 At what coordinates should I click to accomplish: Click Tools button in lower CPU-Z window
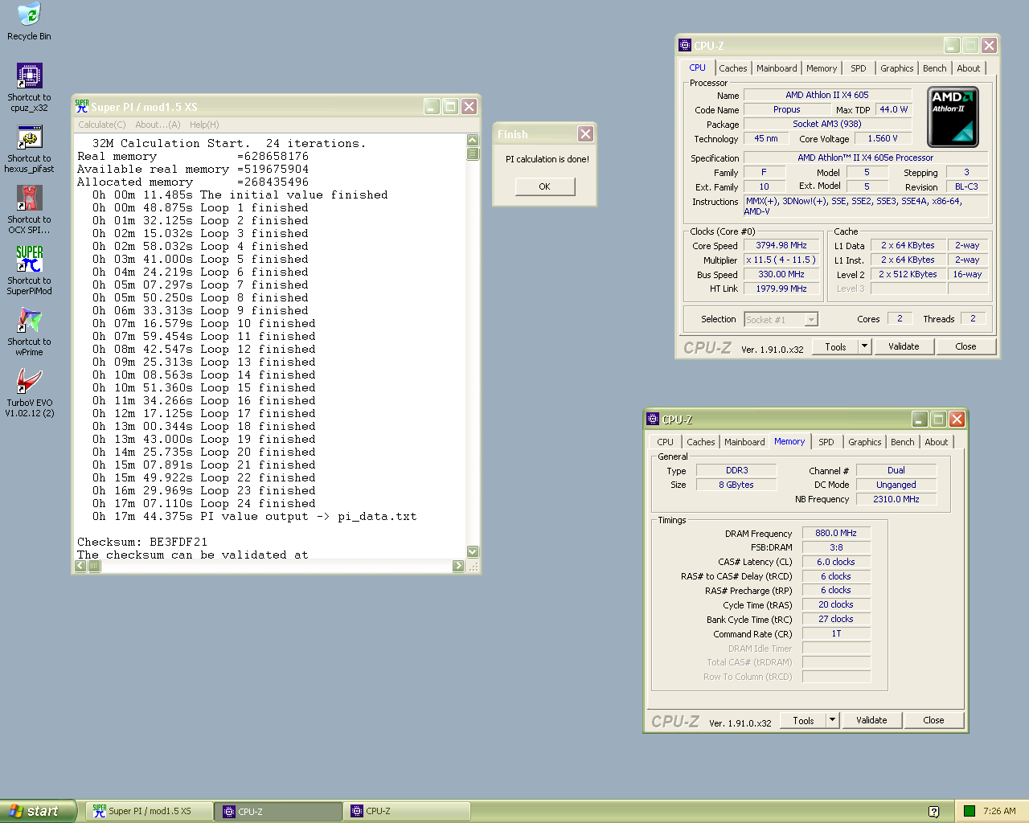click(x=803, y=720)
